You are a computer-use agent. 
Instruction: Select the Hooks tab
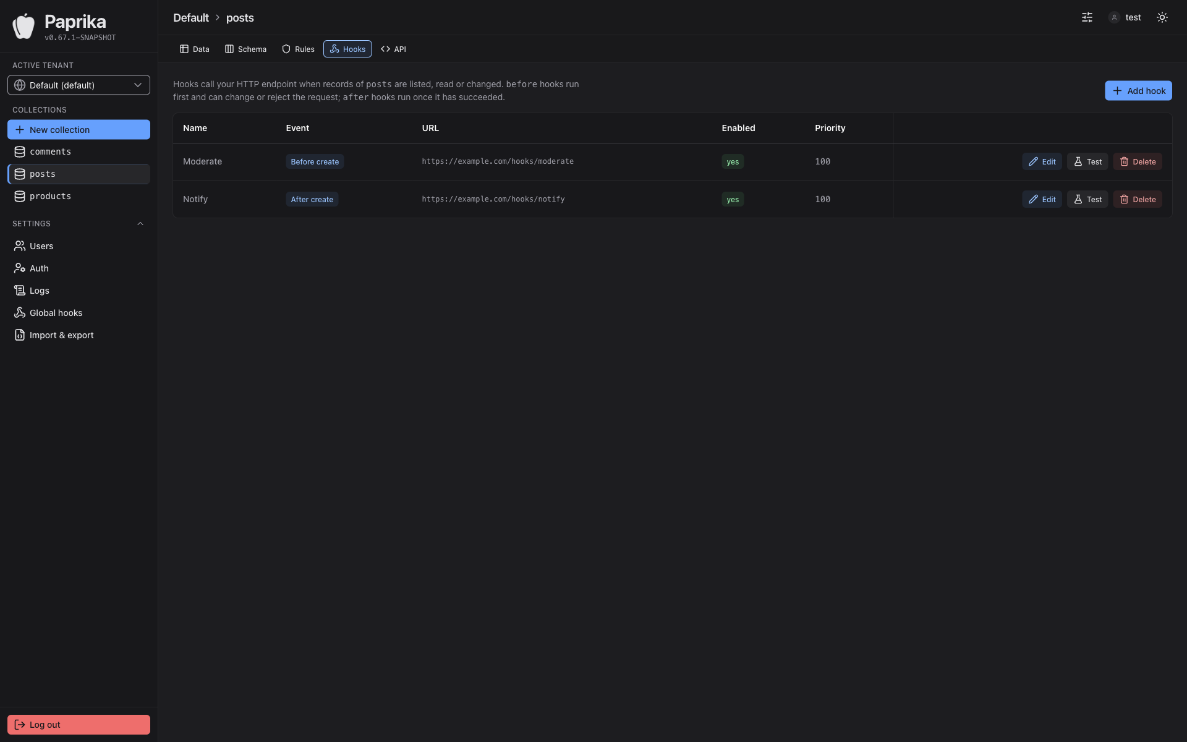(347, 49)
